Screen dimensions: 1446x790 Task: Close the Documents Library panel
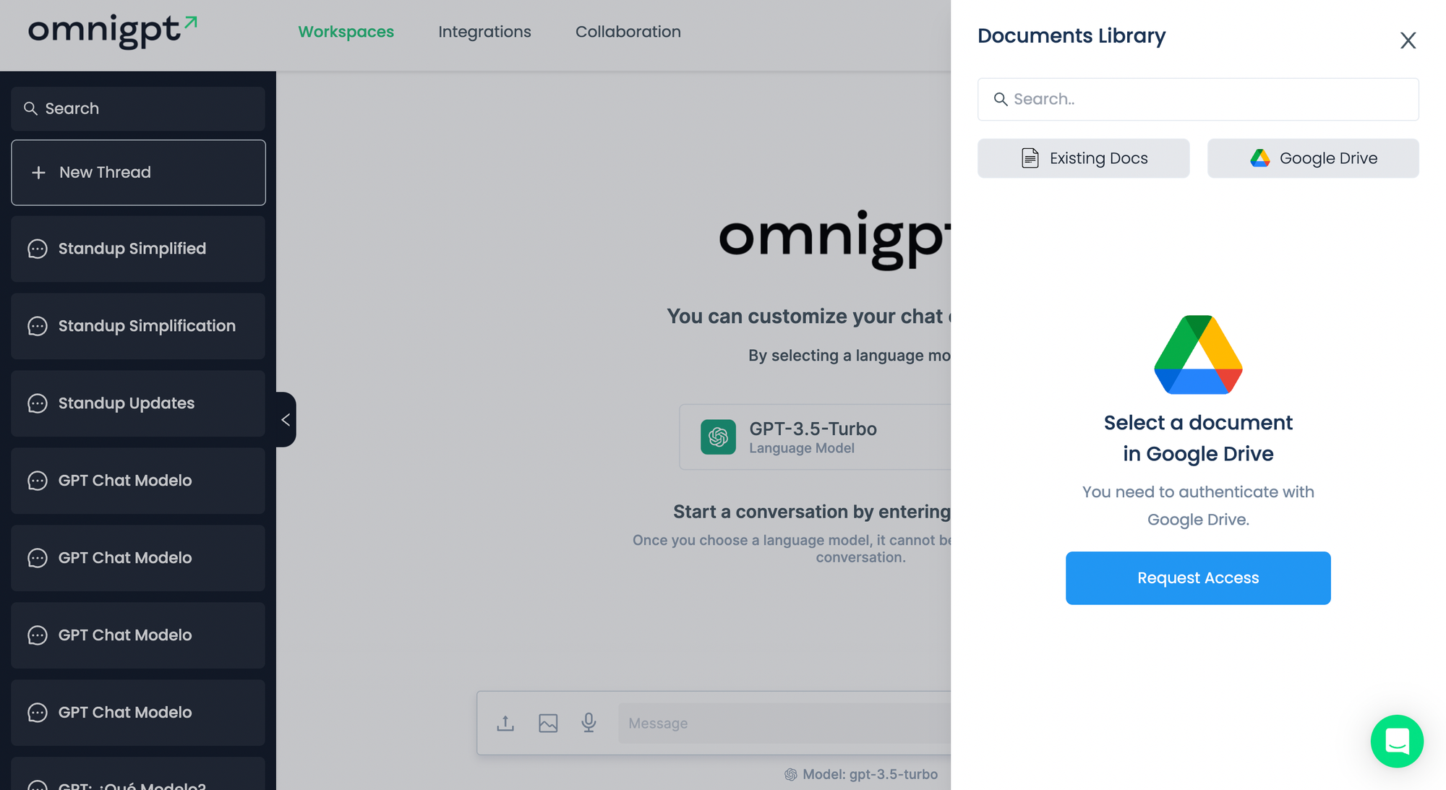1407,40
